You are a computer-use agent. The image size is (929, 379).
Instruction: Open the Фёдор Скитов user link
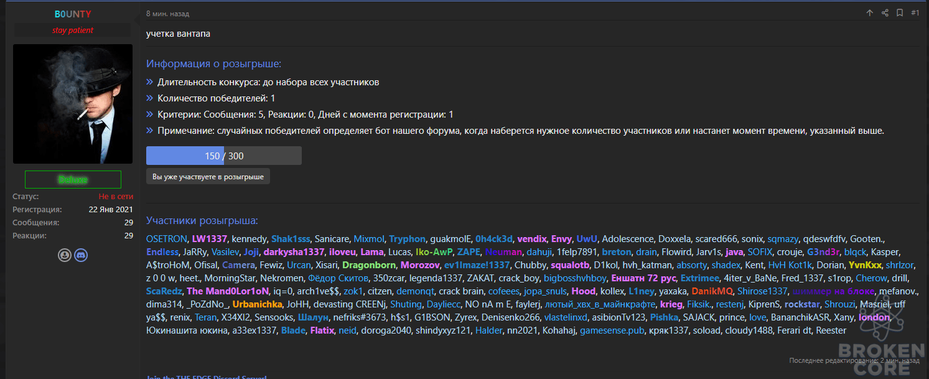338,278
